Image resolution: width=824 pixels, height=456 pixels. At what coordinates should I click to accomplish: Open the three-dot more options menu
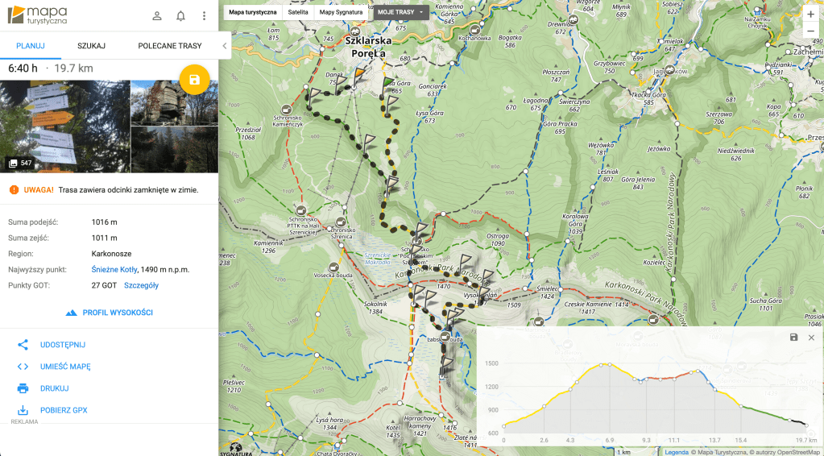(x=204, y=16)
